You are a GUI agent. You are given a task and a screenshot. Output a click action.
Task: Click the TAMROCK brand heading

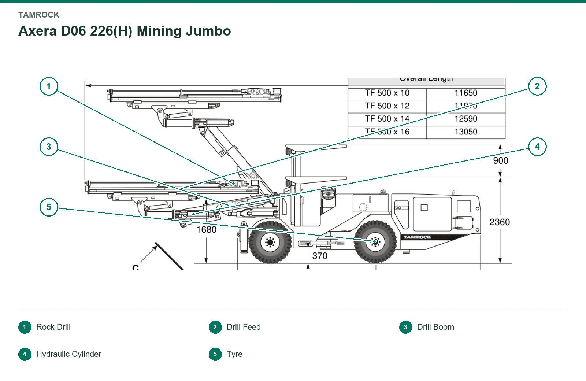[x=39, y=15]
